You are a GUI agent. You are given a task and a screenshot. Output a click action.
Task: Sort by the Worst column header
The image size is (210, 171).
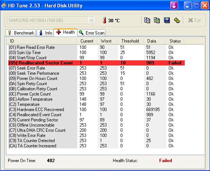pyautogui.click(x=107, y=41)
